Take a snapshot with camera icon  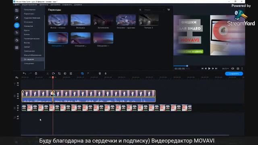(x=238, y=68)
